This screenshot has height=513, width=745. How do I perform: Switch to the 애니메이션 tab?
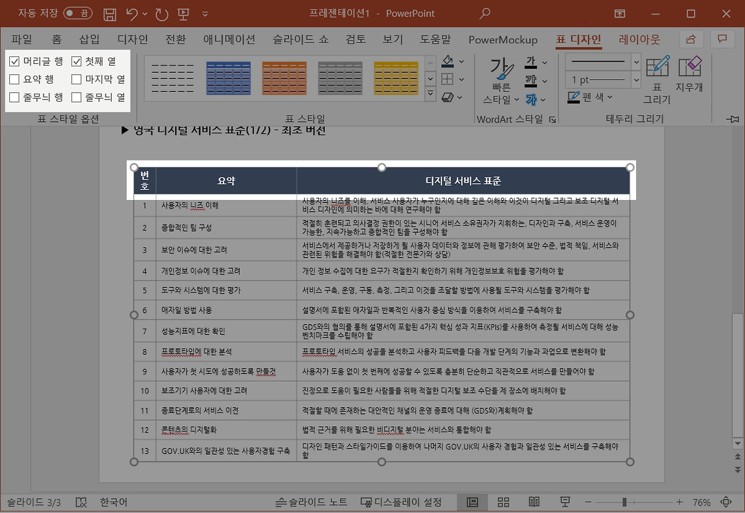click(229, 40)
